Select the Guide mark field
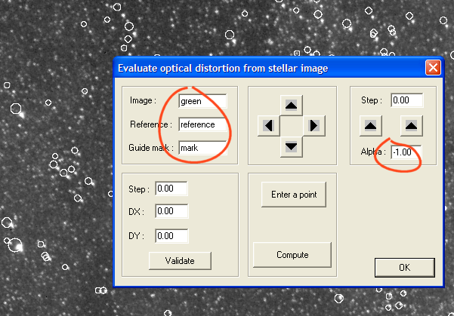 click(x=202, y=148)
